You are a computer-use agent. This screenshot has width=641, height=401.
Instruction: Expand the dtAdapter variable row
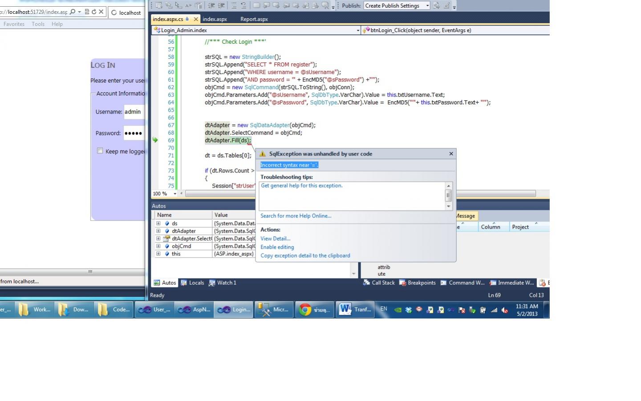[158, 231]
